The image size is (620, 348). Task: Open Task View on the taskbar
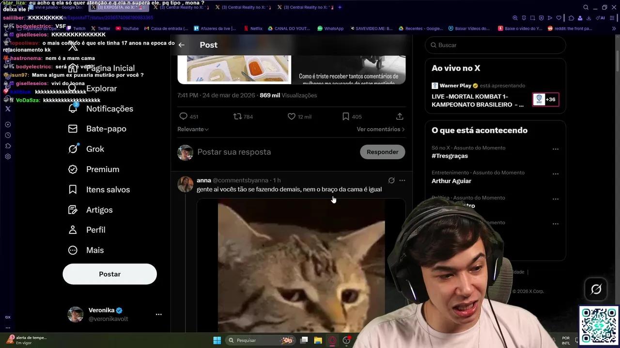pos(304,340)
